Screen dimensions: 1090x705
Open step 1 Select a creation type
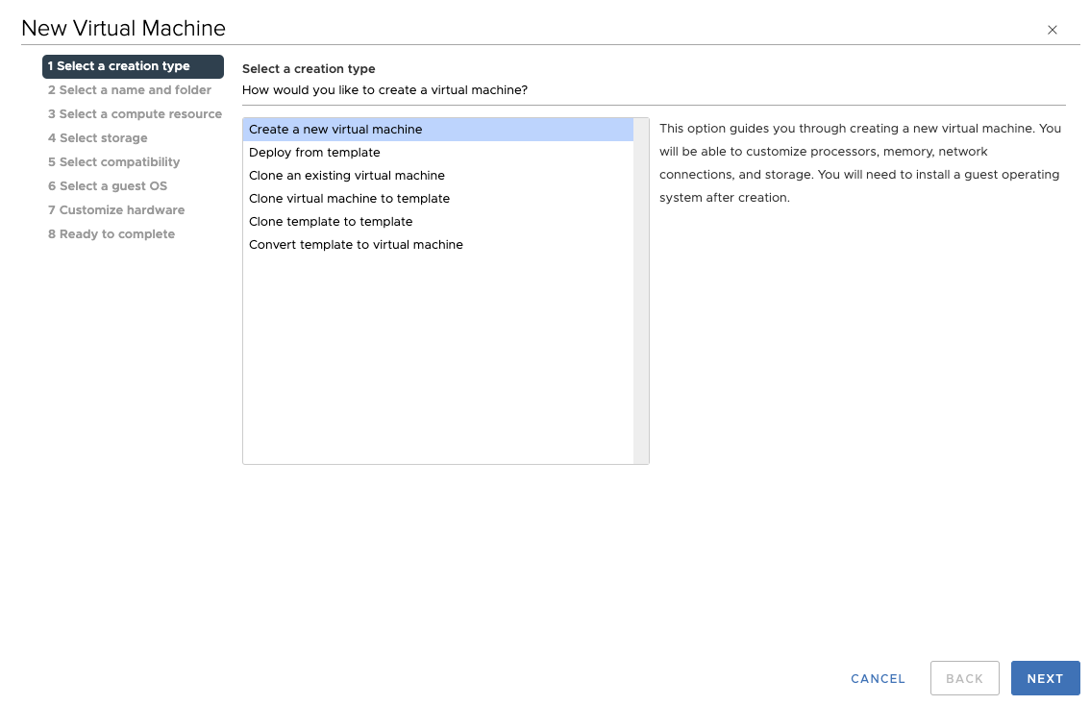click(x=133, y=66)
